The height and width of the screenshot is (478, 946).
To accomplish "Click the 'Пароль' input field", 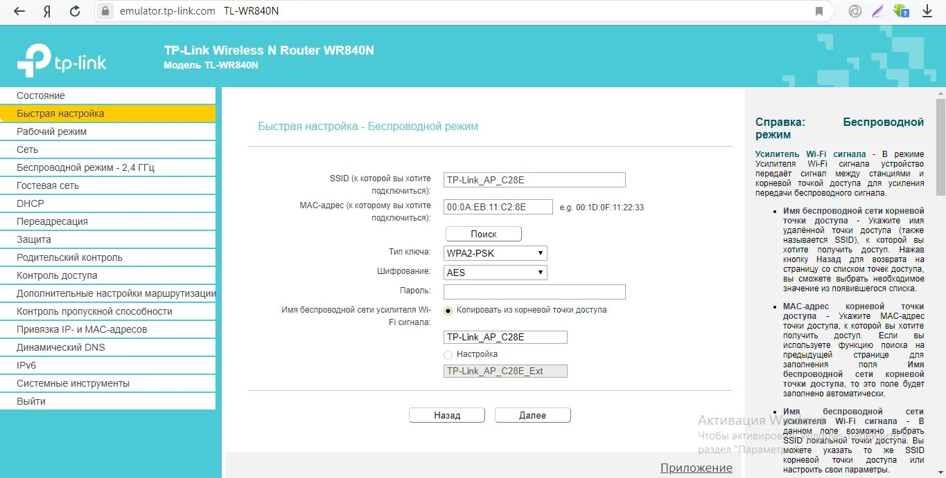I will [534, 292].
